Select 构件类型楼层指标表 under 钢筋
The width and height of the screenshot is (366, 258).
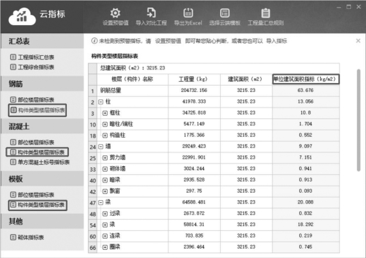click(x=37, y=110)
